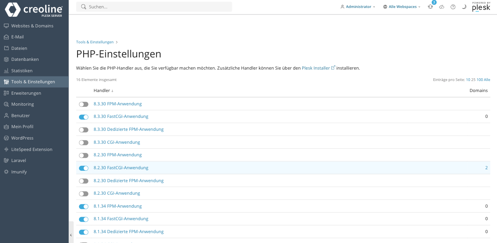Image resolution: width=497 pixels, height=243 pixels.
Task: Click the Tools & Einstellungen breadcrumb
Action: pyautogui.click(x=95, y=42)
